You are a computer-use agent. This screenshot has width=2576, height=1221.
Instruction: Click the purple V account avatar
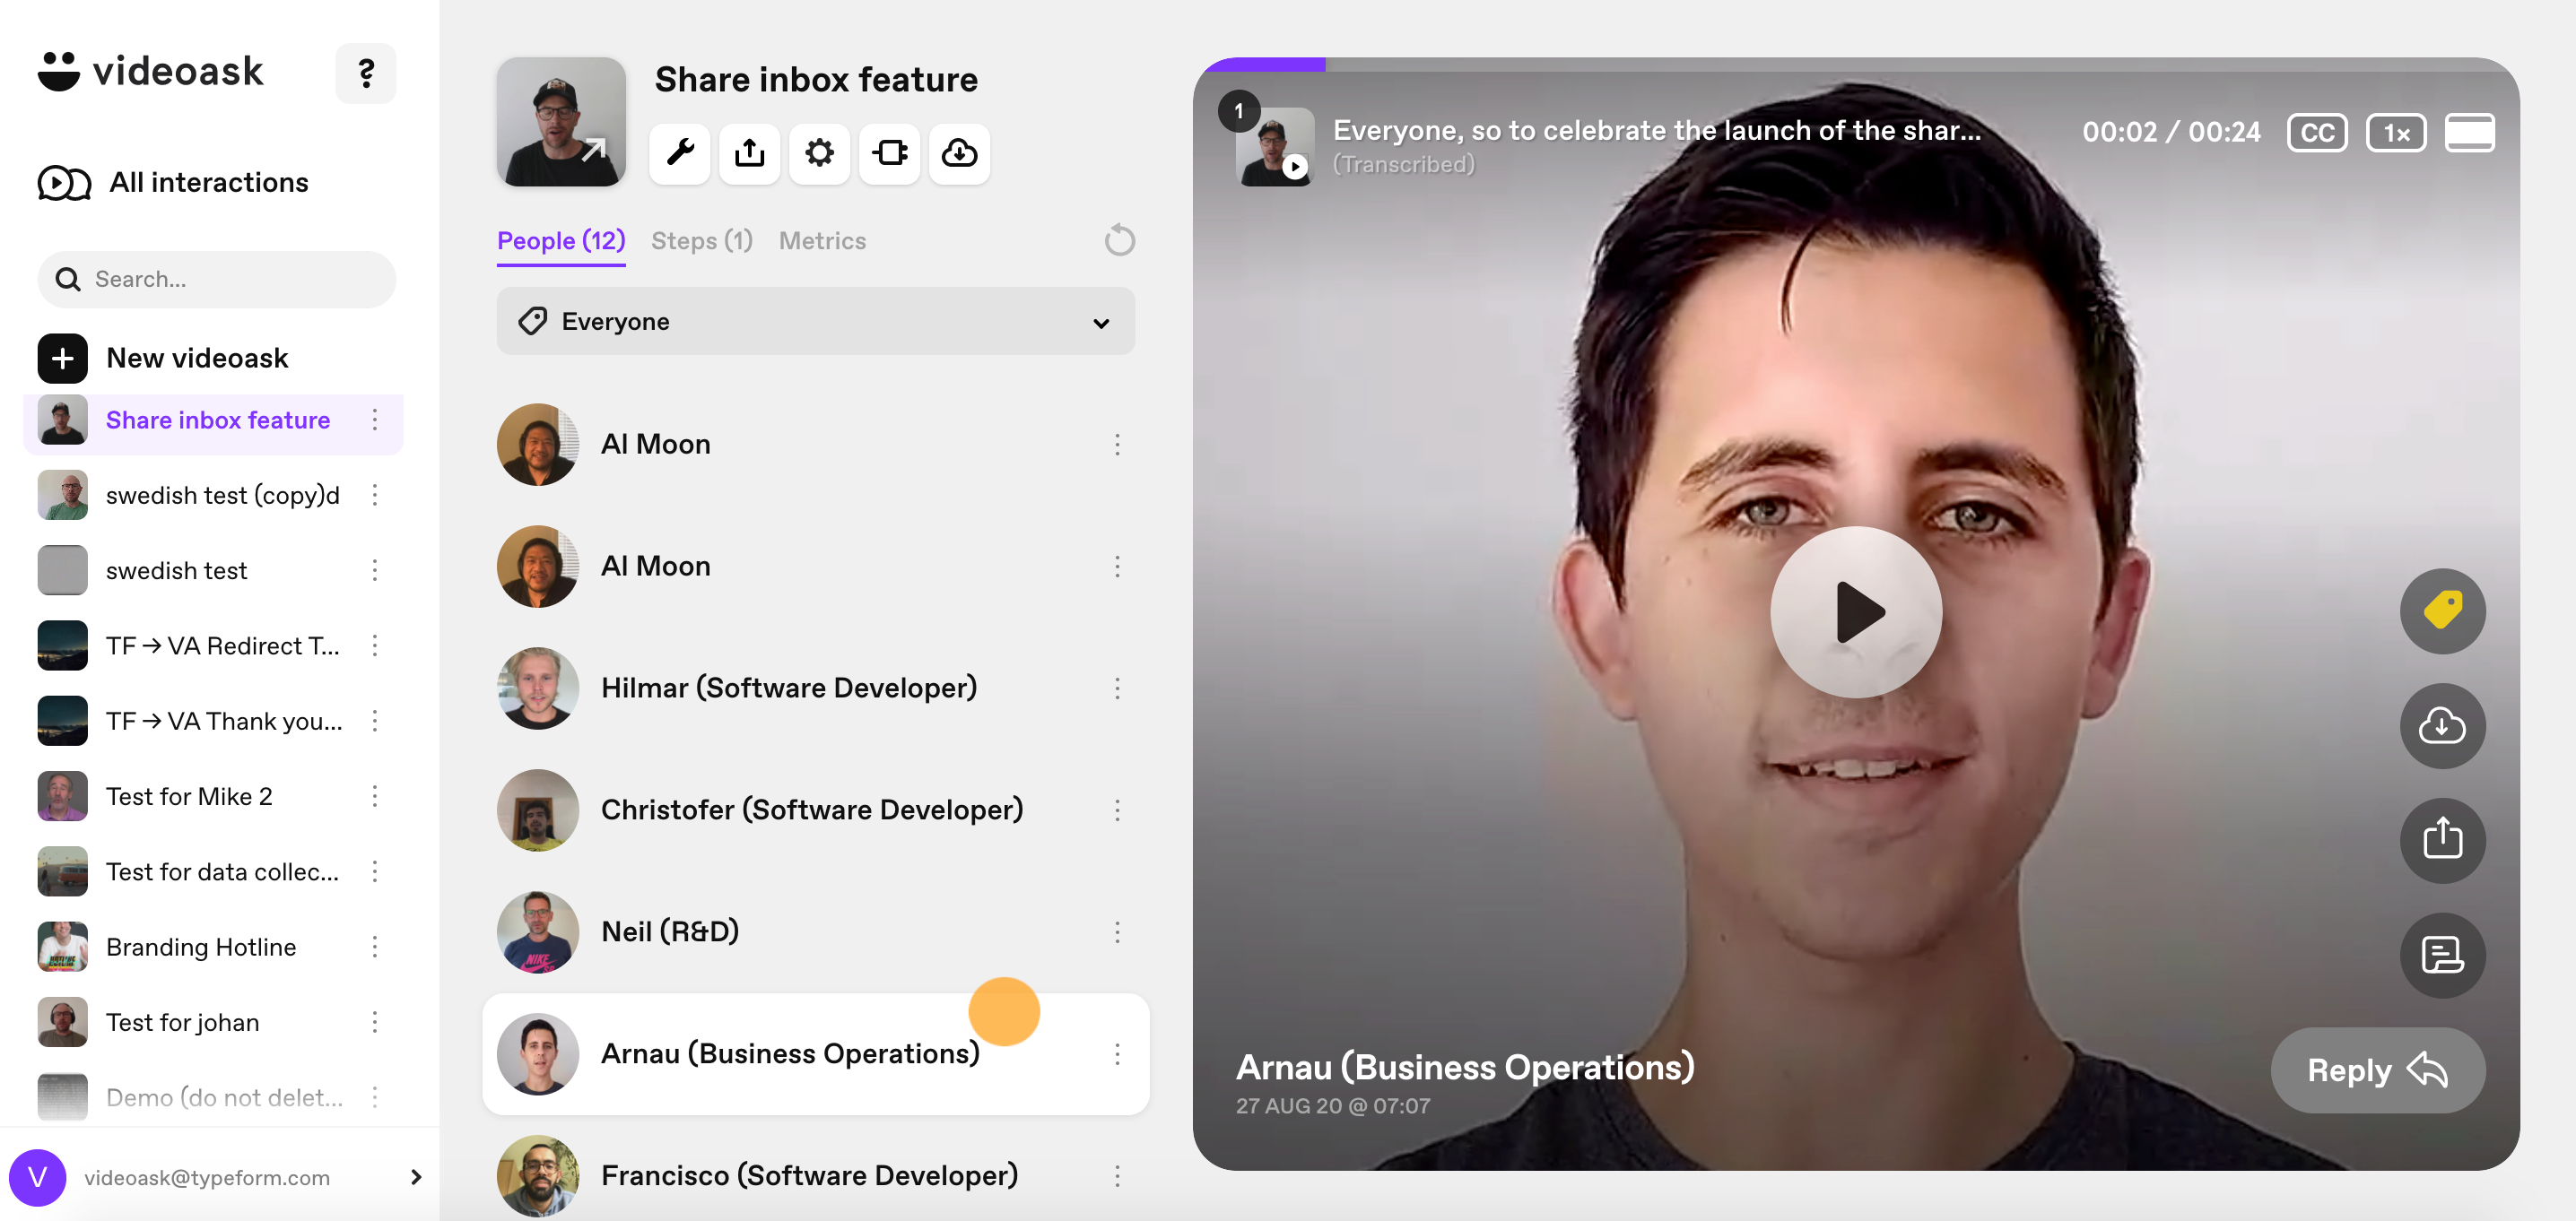38,1177
